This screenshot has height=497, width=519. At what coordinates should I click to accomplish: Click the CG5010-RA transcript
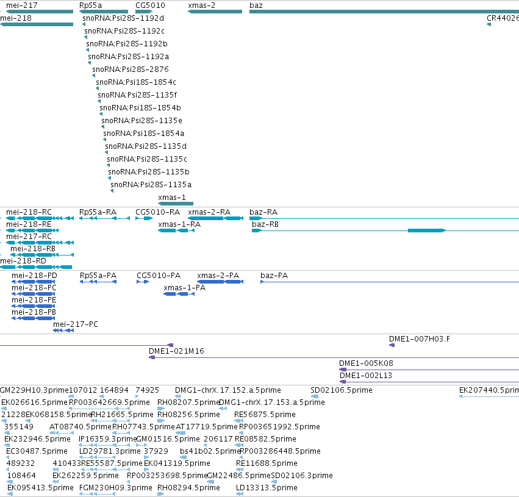tap(144, 218)
